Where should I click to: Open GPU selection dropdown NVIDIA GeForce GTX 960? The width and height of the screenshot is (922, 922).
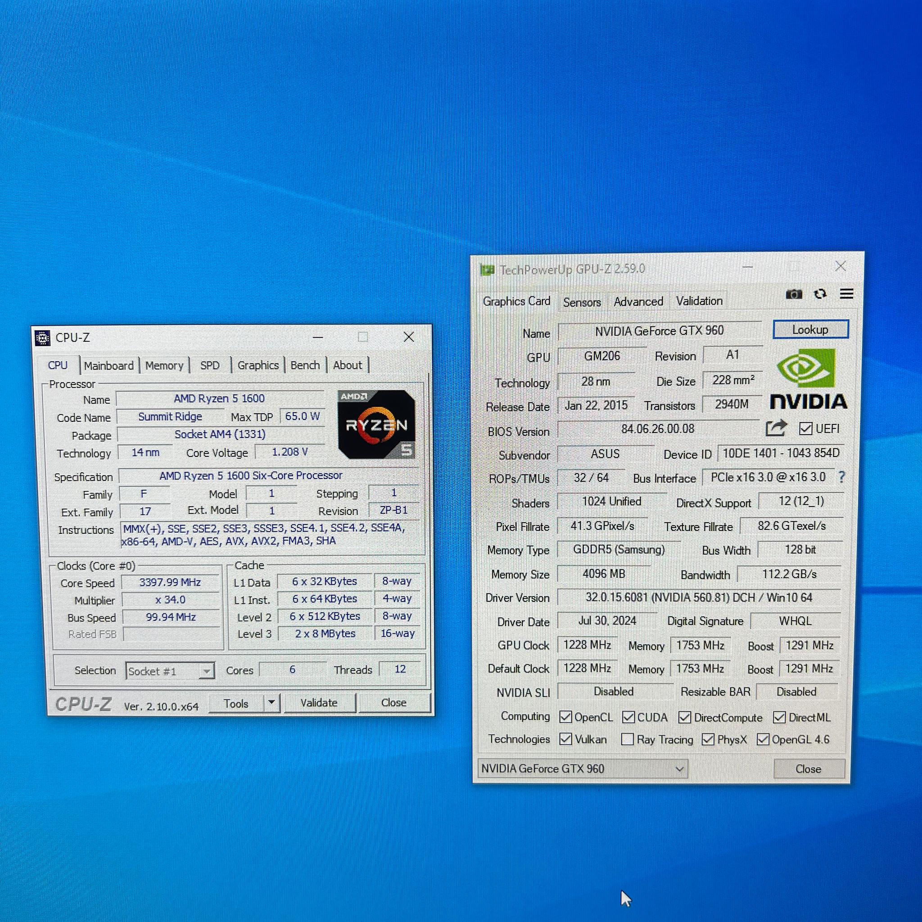(x=582, y=769)
